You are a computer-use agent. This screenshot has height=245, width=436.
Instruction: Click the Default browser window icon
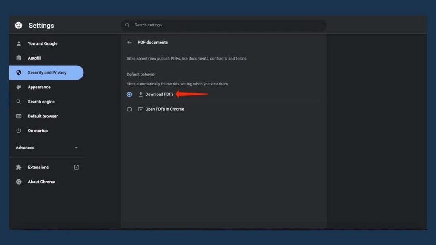19,116
